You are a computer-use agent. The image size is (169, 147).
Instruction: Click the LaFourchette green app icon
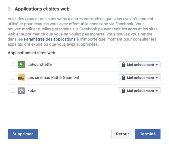click(21, 65)
